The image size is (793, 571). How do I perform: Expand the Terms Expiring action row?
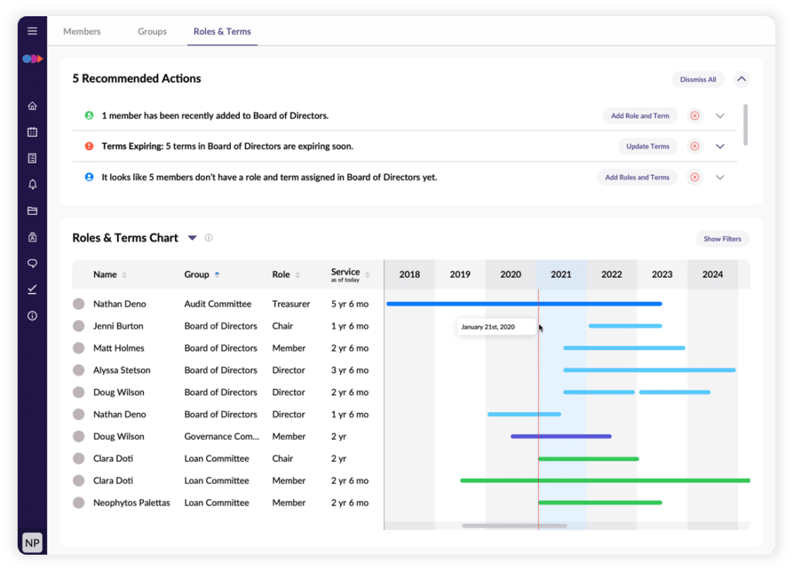(x=720, y=146)
